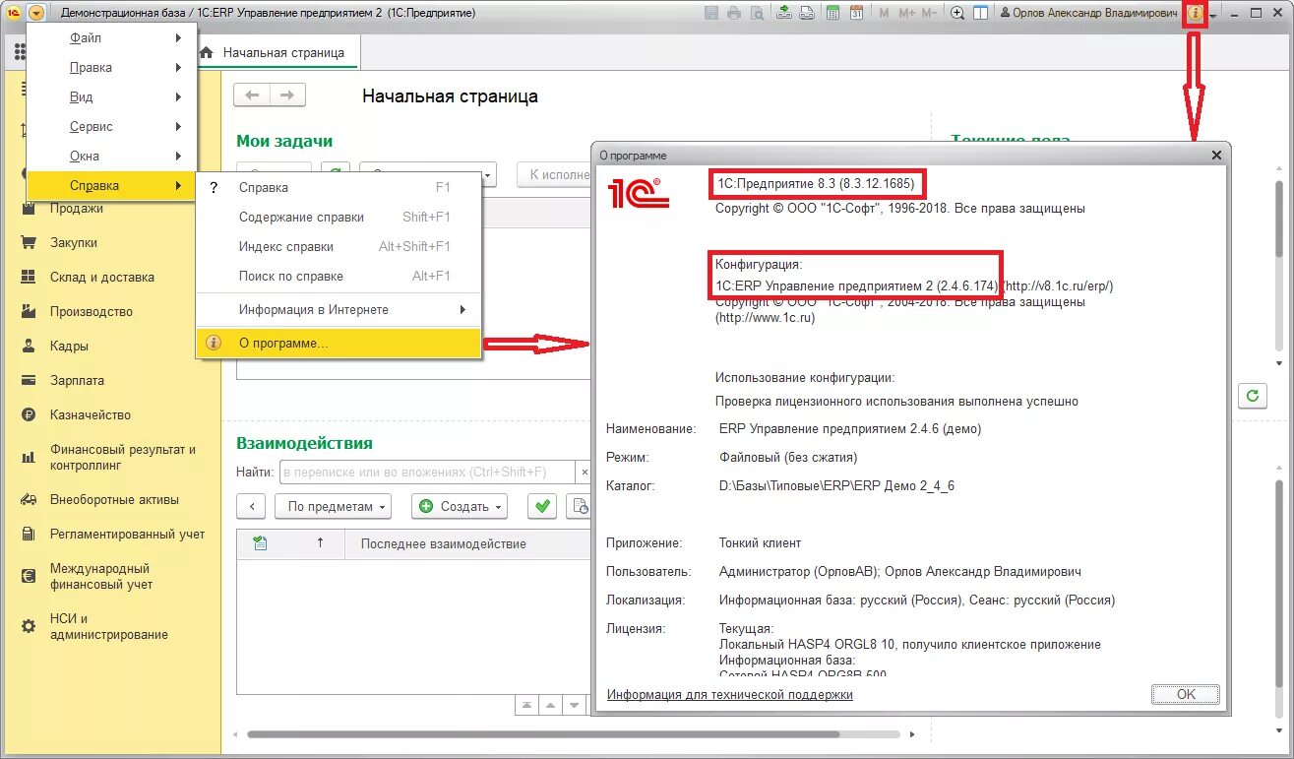Click the print preview icon in the title toolbar
This screenshot has height=759, width=1294.
(757, 13)
